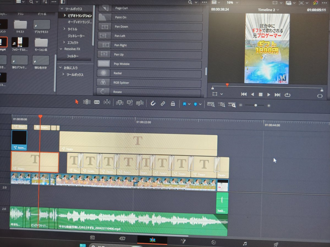This screenshot has width=330, height=247.
Task: Jump to first frame in viewer
Action: [x=244, y=94]
